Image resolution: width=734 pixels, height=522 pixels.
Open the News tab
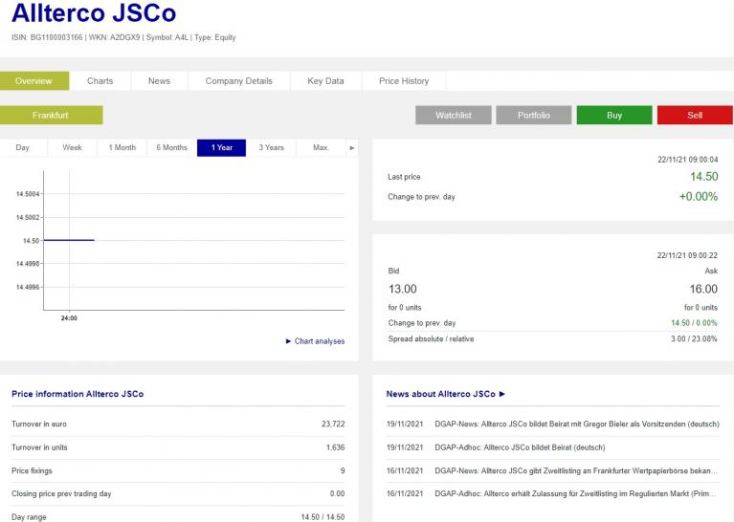click(x=159, y=81)
